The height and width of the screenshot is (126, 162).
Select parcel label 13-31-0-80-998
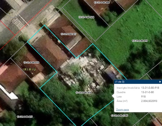coord(102,3)
